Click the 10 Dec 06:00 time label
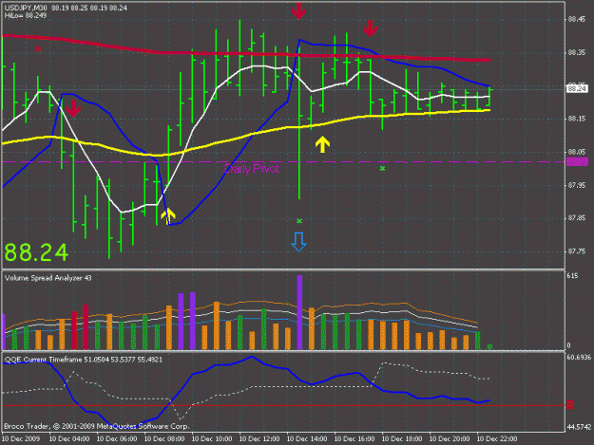The height and width of the screenshot is (445, 594). coord(117,439)
